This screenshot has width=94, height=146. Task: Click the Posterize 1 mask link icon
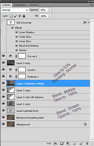click(x=16, y=77)
